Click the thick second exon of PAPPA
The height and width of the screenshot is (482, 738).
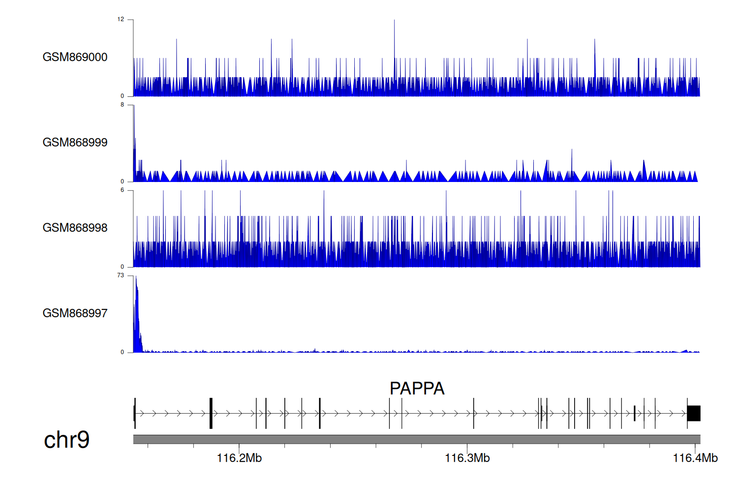pyautogui.click(x=211, y=413)
